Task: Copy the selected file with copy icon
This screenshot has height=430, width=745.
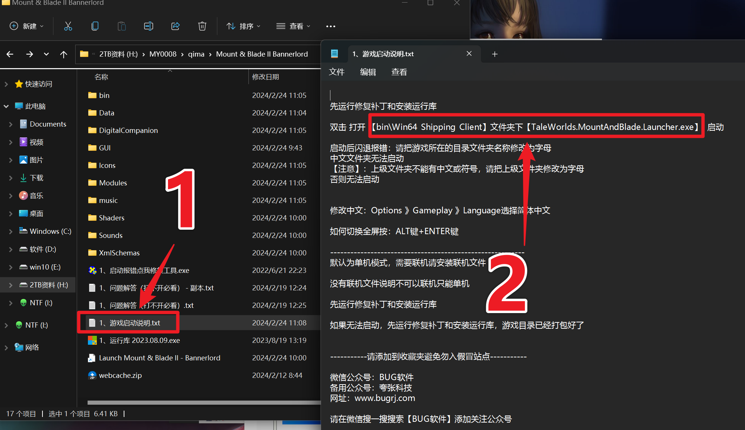Action: pyautogui.click(x=95, y=26)
